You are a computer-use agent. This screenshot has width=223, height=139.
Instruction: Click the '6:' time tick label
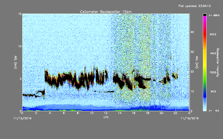coord(64,113)
